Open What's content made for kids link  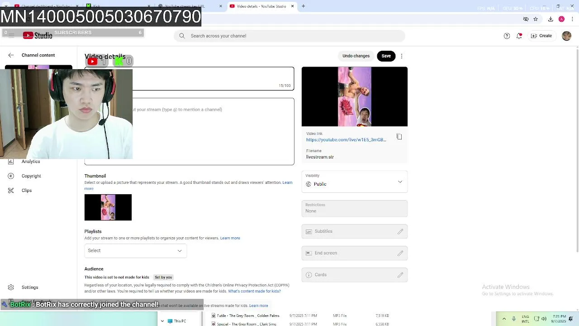(254, 291)
